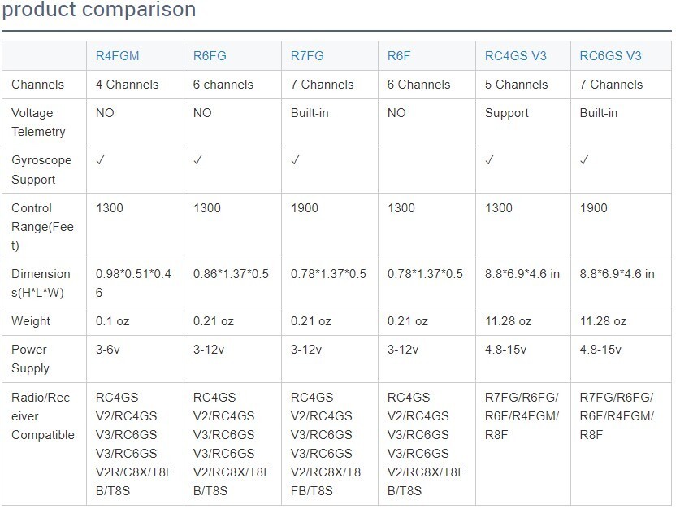
Task: Click the R7FG column header link
Action: click(307, 56)
